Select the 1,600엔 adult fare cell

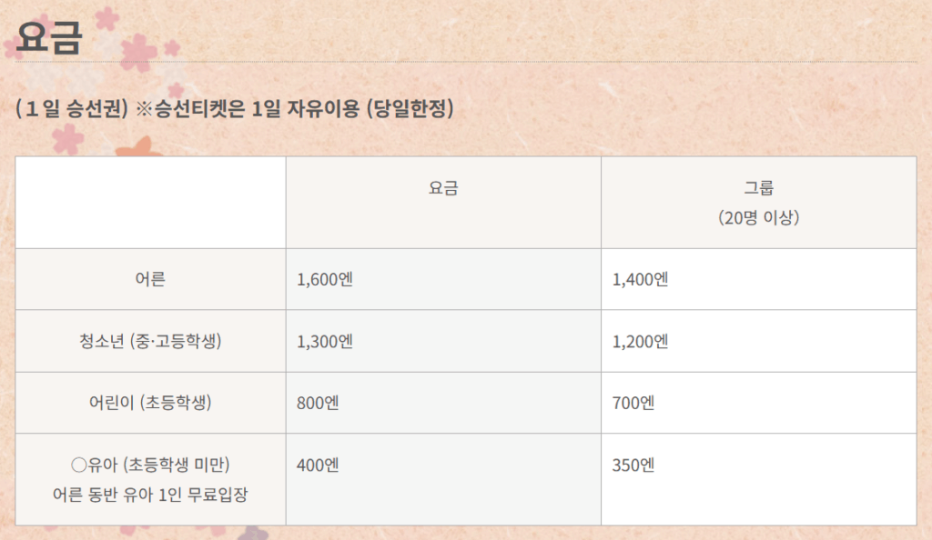[x=325, y=279]
